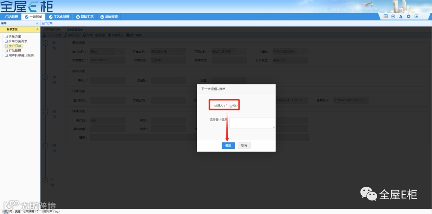432x214 pixels.
Task: Click the 操作信息 toolbar button
Action: (x=134, y=35)
